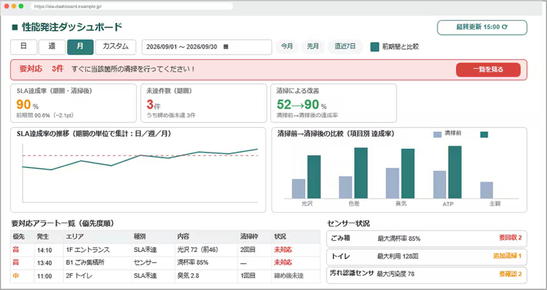
Task: Click the 内容 column header
Action: [x=183, y=237]
